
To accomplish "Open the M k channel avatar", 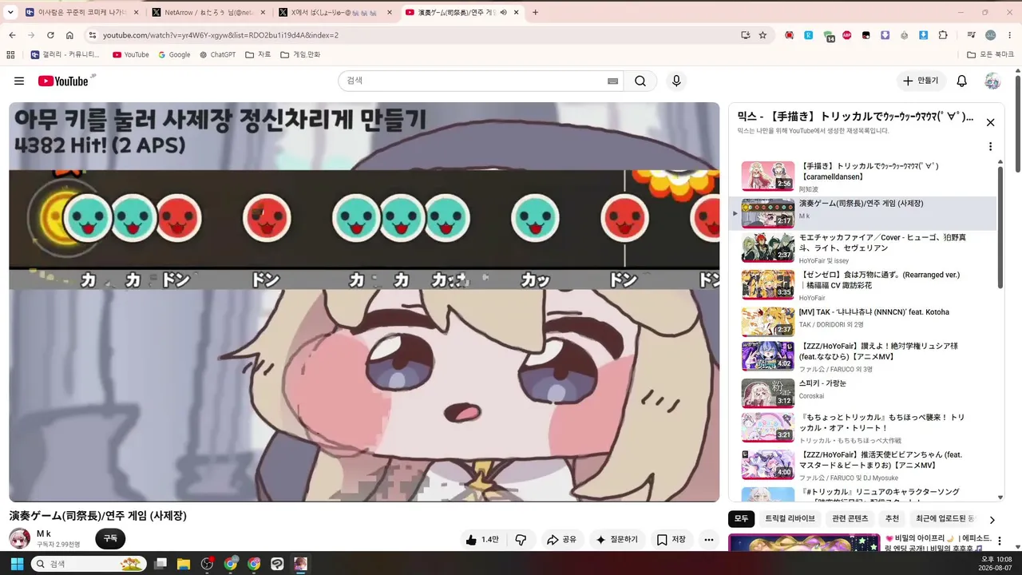I will (x=20, y=538).
